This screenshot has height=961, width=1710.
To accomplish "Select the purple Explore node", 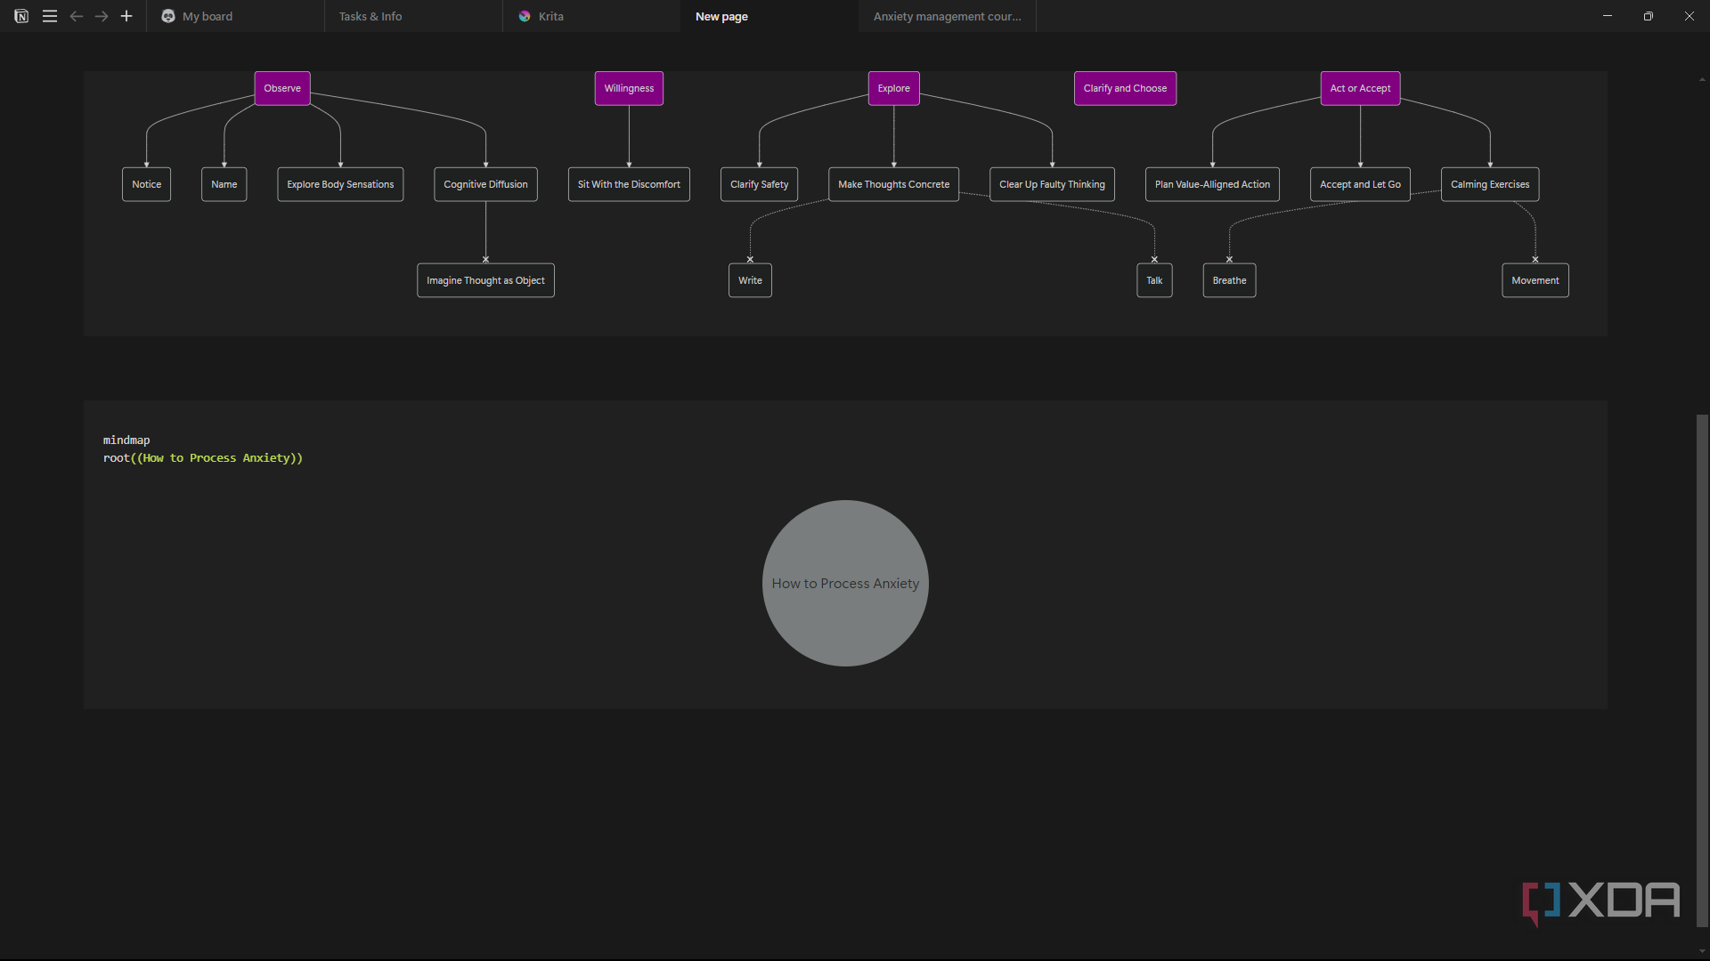I will [x=893, y=88].
